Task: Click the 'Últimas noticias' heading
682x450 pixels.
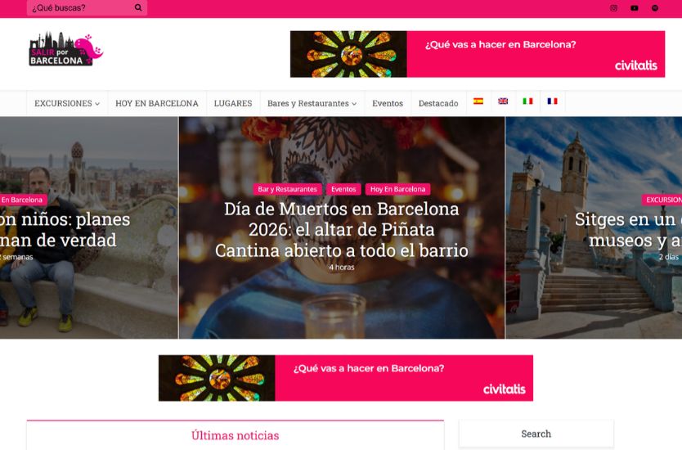Action: click(x=236, y=435)
